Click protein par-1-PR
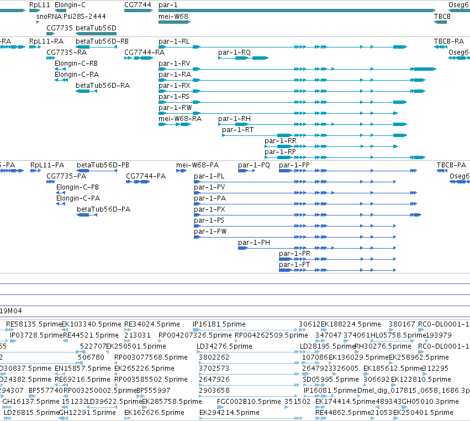The image size is (470, 421). (x=337, y=259)
